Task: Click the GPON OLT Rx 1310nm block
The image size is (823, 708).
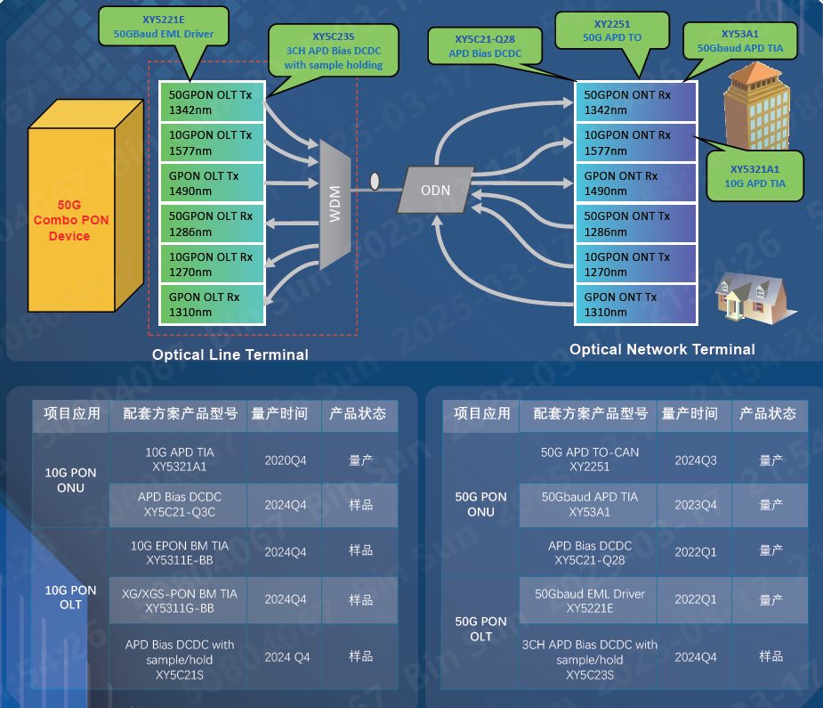Action: (x=212, y=305)
